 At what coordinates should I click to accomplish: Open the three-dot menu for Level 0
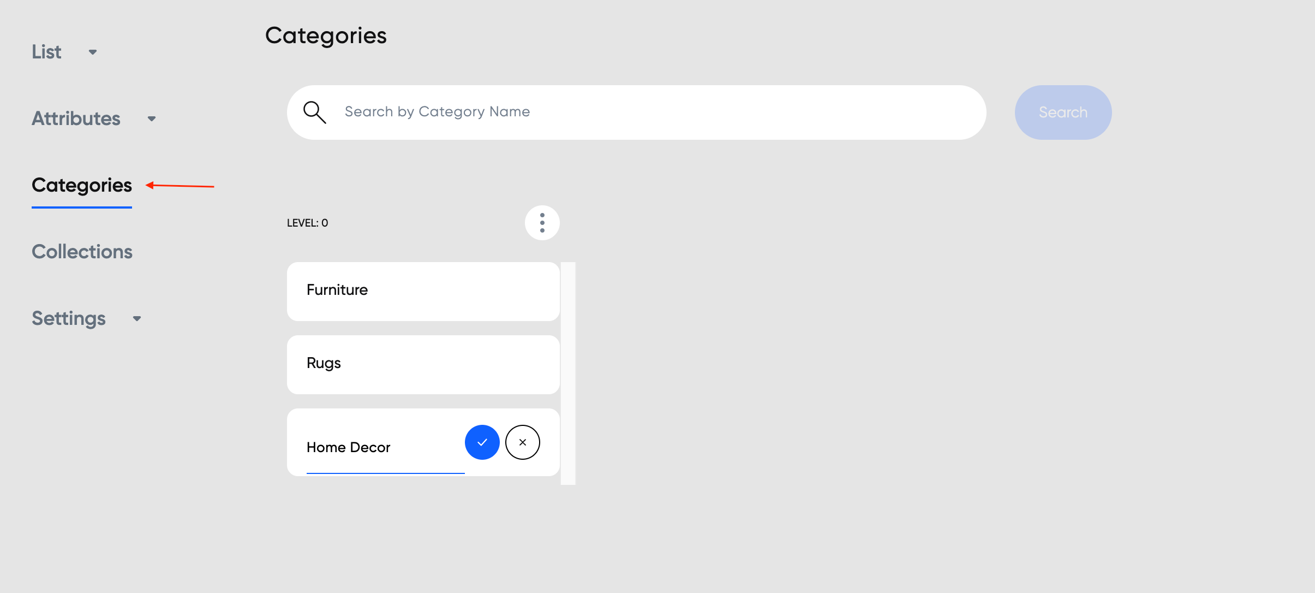(x=542, y=223)
